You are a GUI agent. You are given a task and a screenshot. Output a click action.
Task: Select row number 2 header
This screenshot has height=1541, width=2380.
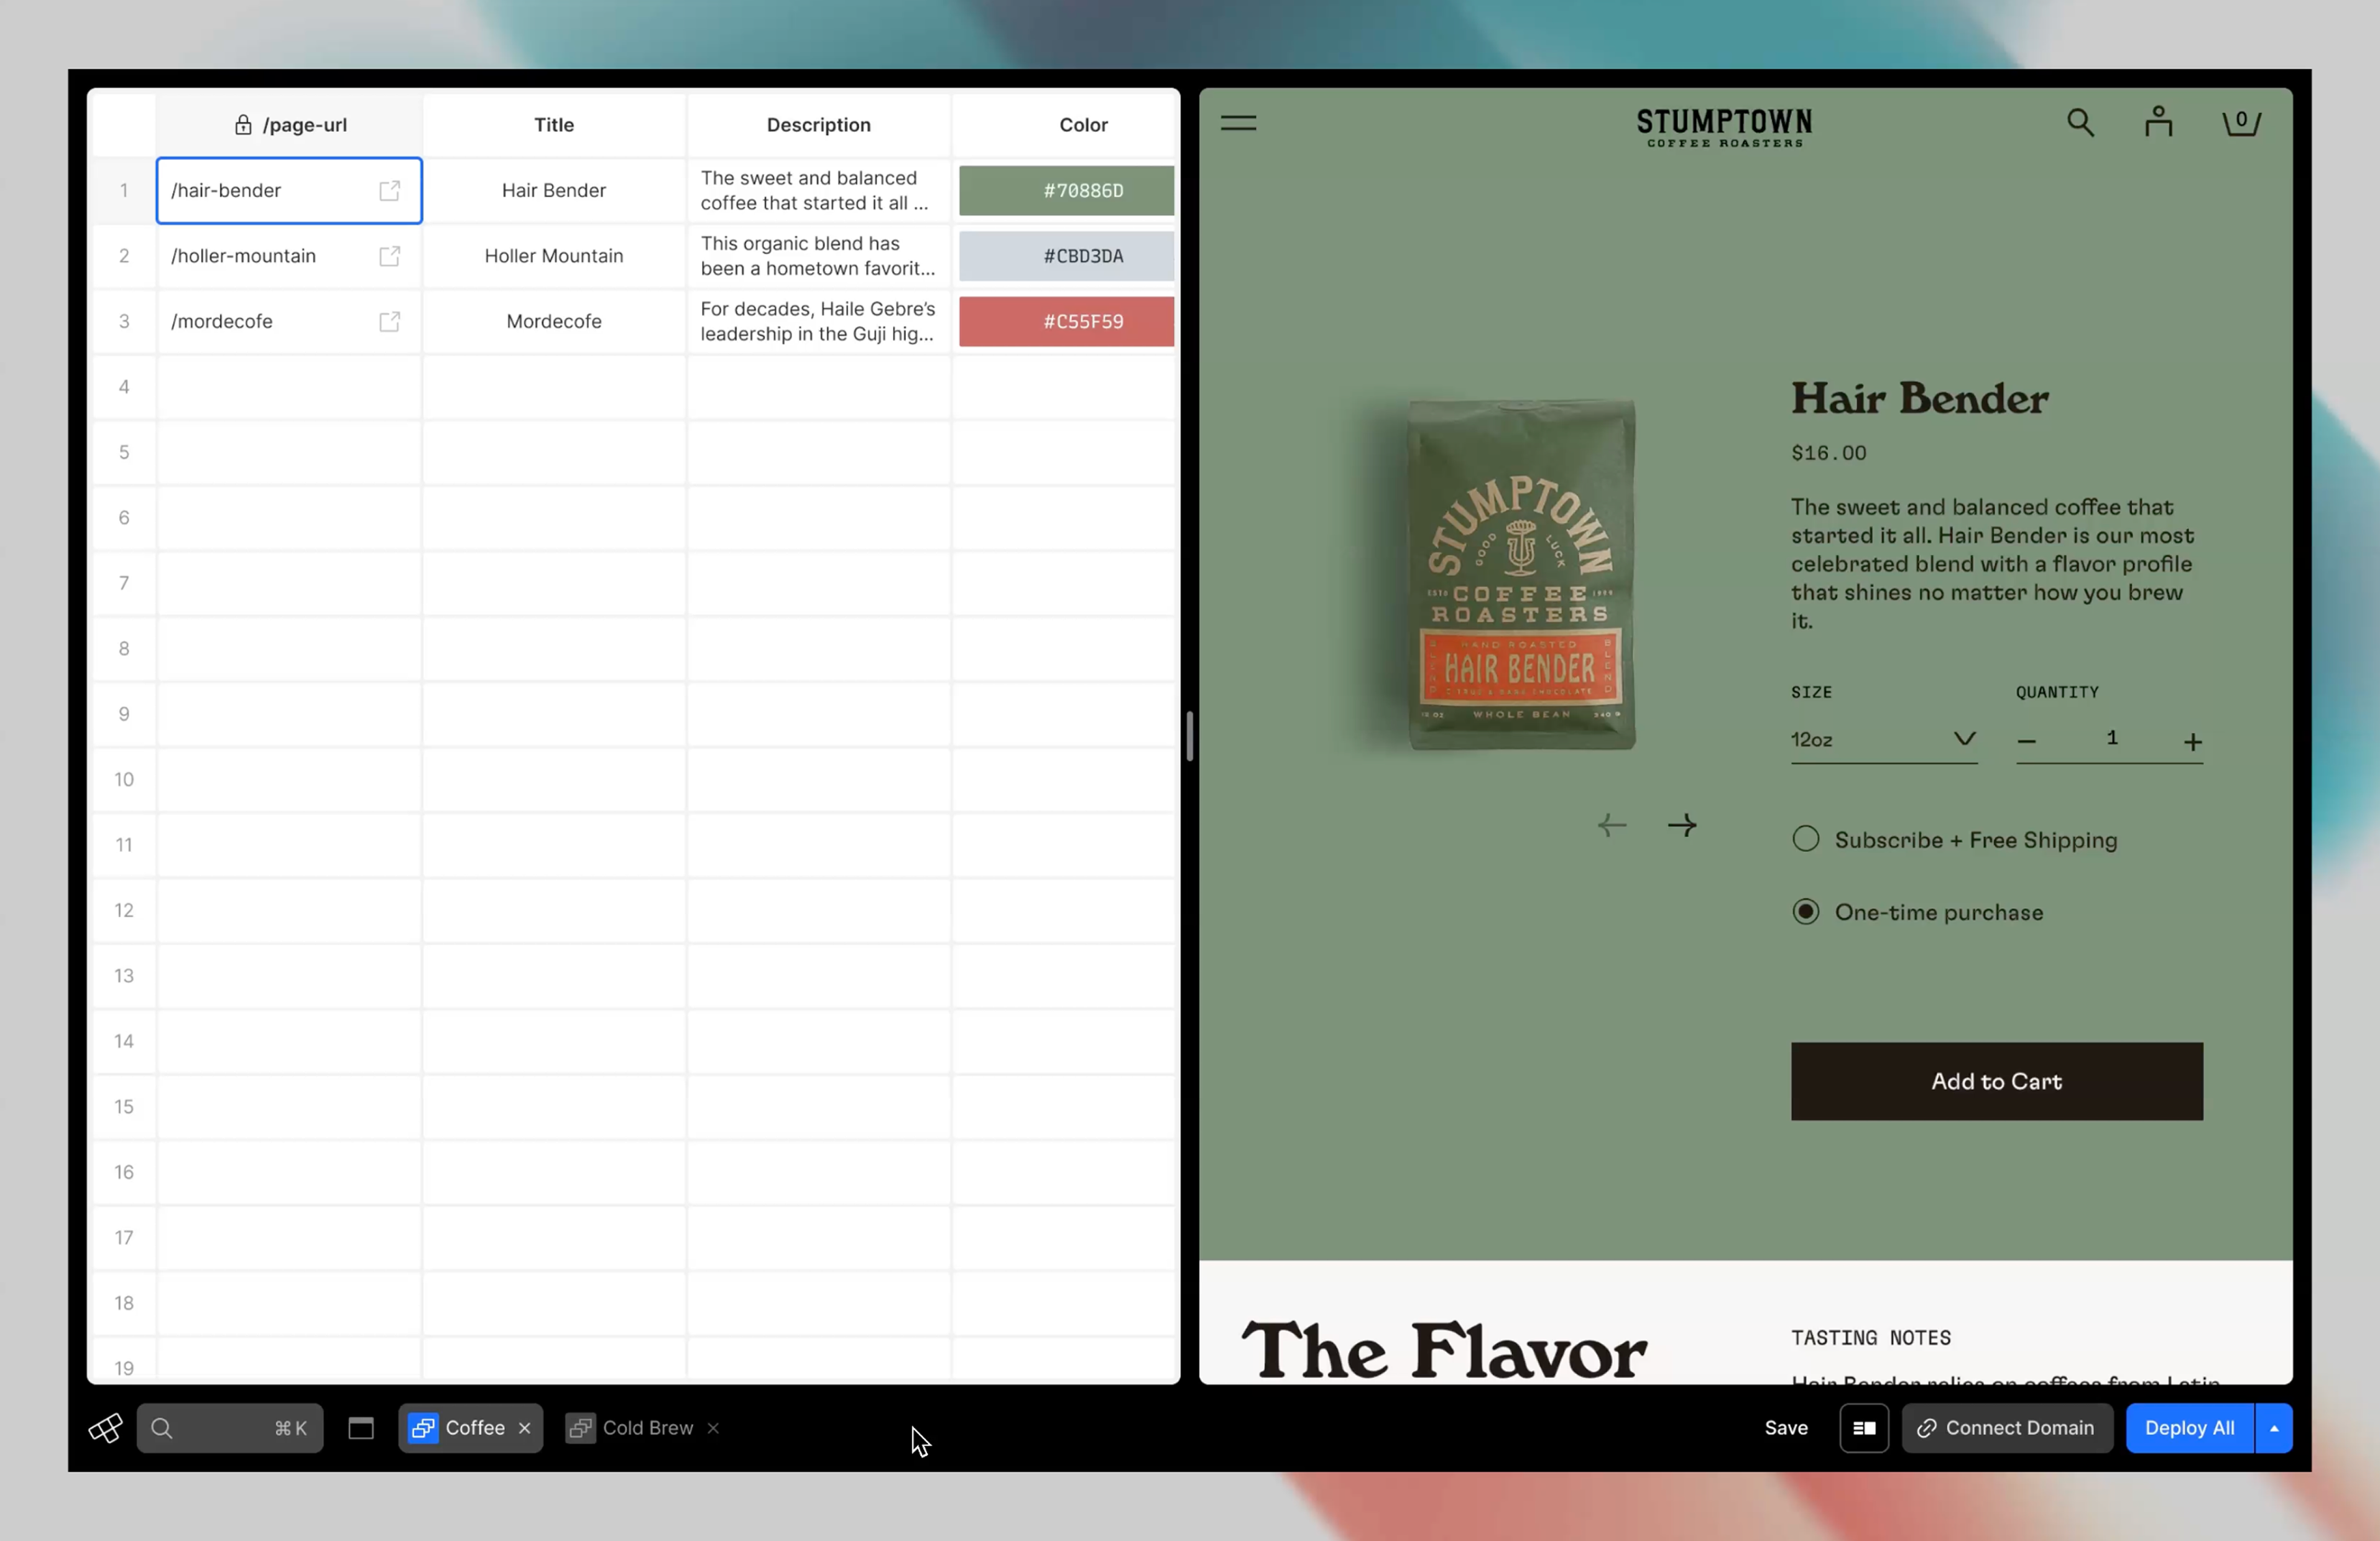[124, 256]
